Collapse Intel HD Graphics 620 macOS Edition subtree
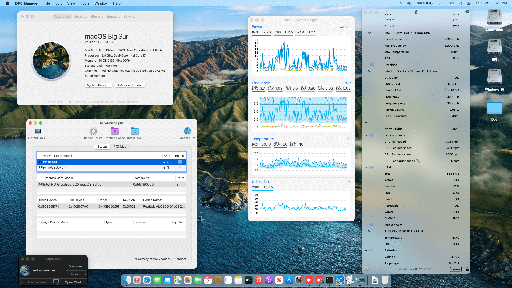Screen dimensions: 512x288 [370, 71]
